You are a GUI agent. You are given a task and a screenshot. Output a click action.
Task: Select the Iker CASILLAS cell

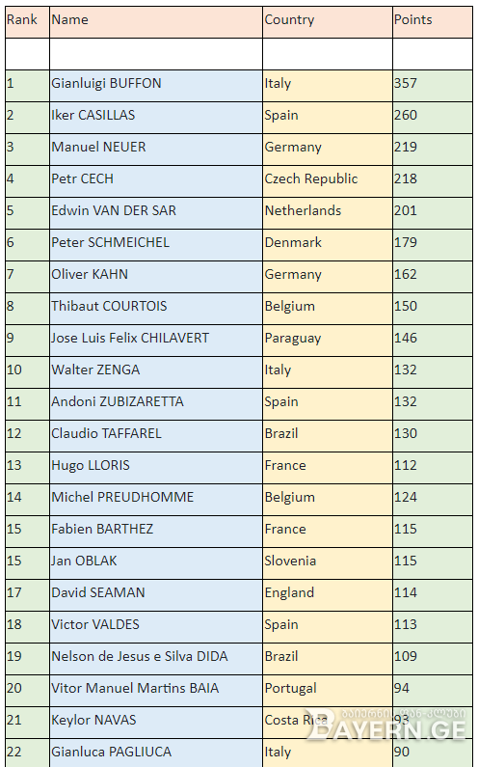tap(156, 118)
